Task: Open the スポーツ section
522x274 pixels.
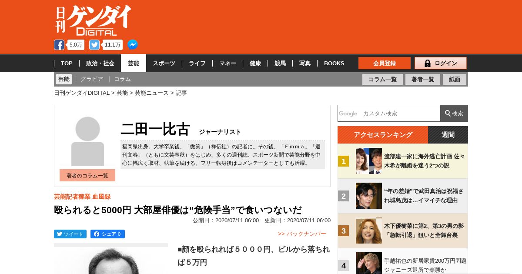Action: click(x=164, y=63)
